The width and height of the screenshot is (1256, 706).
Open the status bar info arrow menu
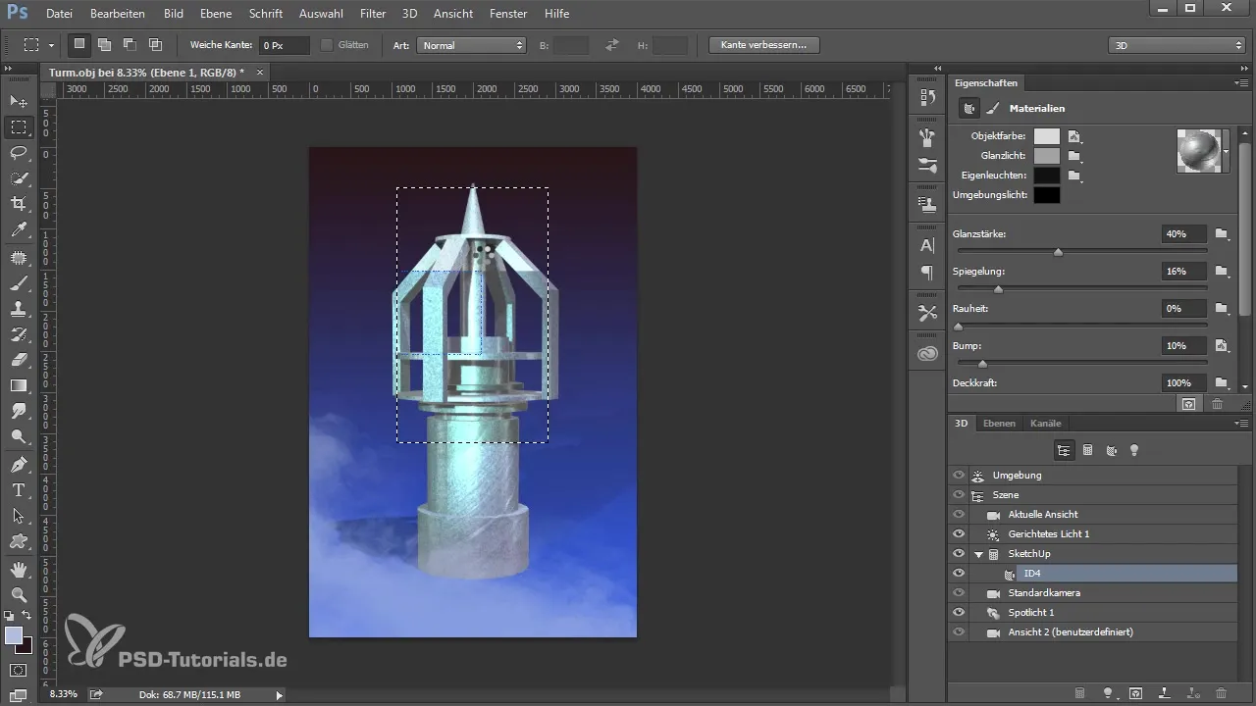279,694
